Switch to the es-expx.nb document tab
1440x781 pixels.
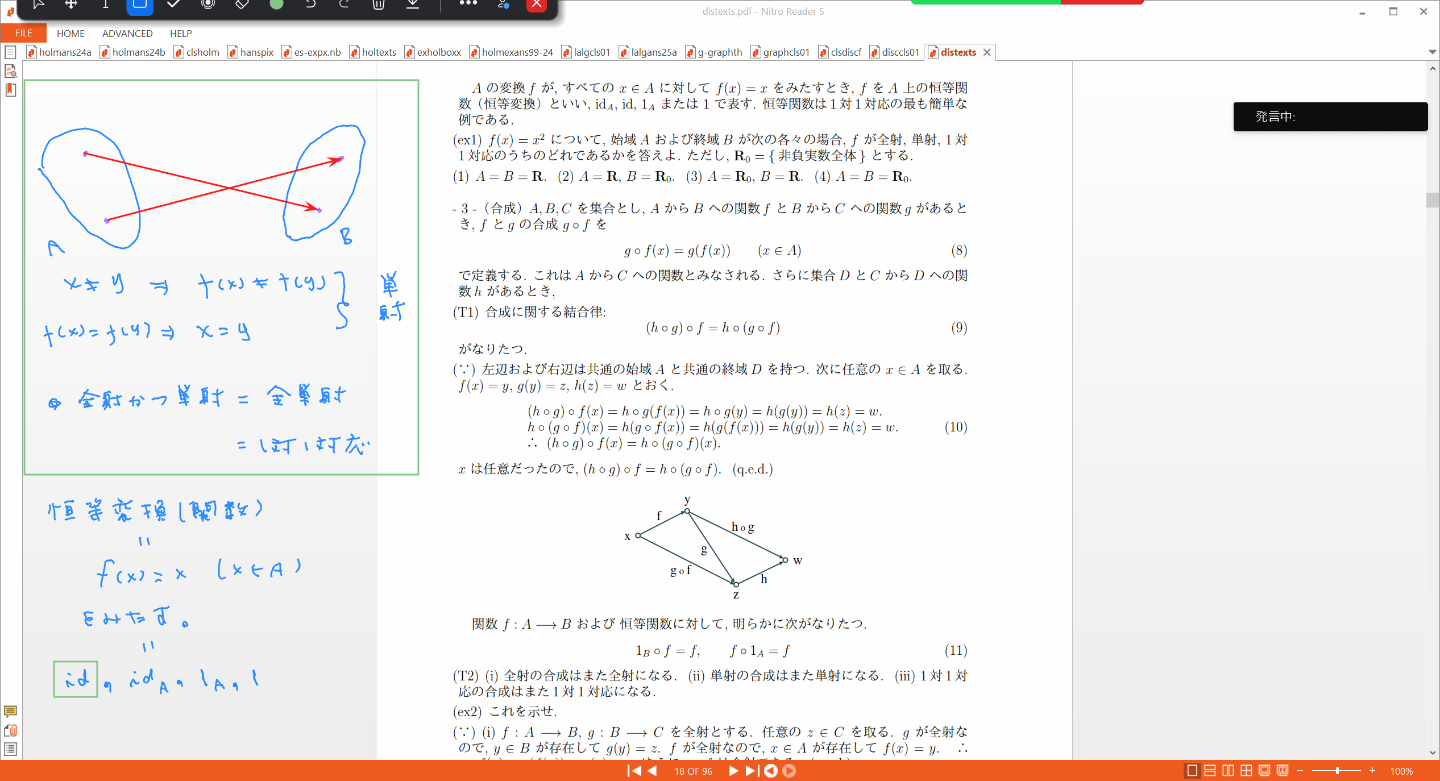pos(312,52)
